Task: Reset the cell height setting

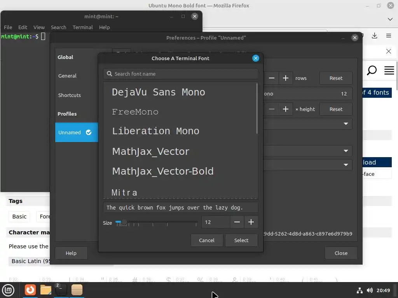Action: click(336, 109)
